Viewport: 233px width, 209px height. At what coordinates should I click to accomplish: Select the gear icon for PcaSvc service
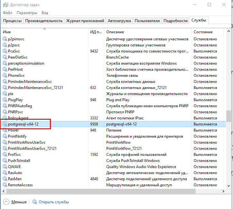coord(5,51)
